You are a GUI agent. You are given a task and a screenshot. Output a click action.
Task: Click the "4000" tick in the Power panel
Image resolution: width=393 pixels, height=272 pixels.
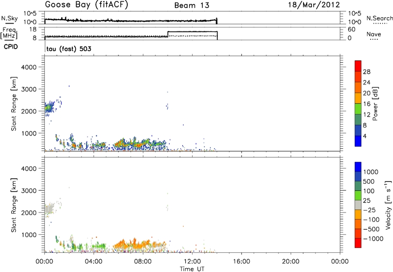29,67
